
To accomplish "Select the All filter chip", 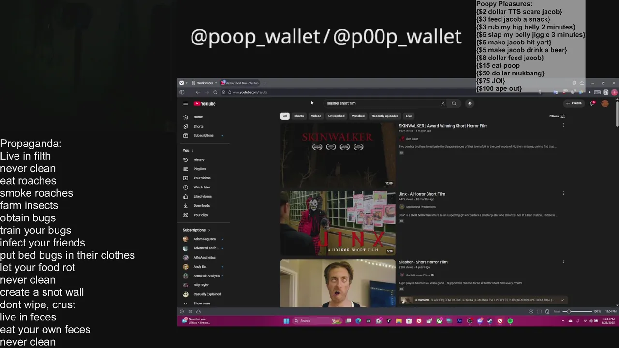I will tap(285, 116).
